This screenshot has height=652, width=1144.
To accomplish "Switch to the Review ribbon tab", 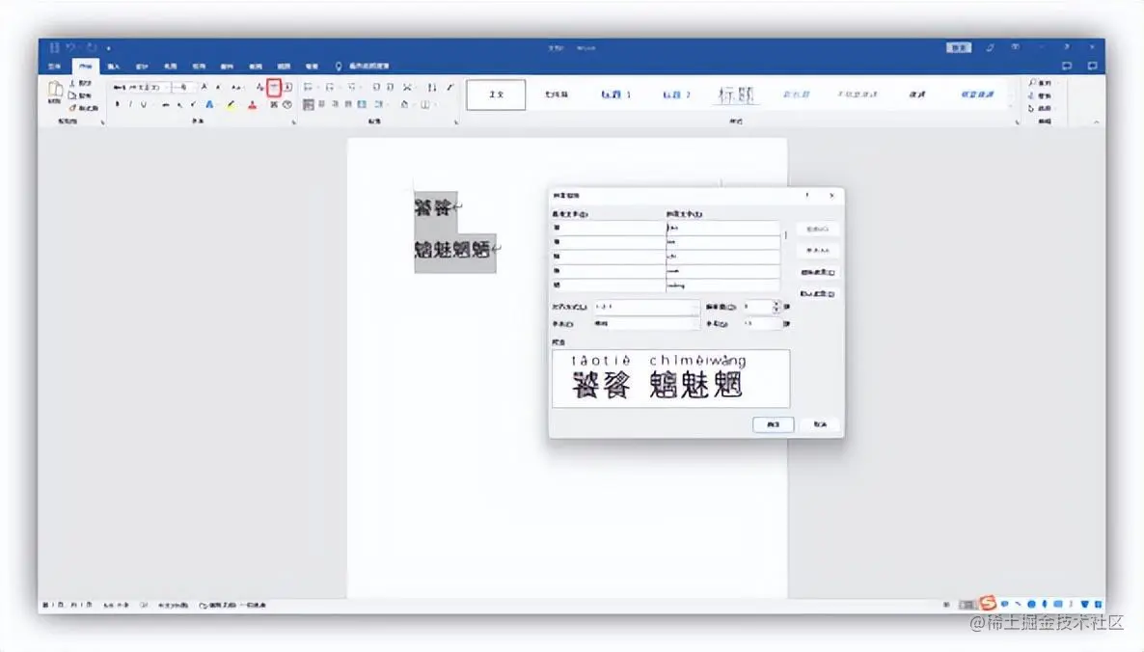I will click(x=256, y=66).
